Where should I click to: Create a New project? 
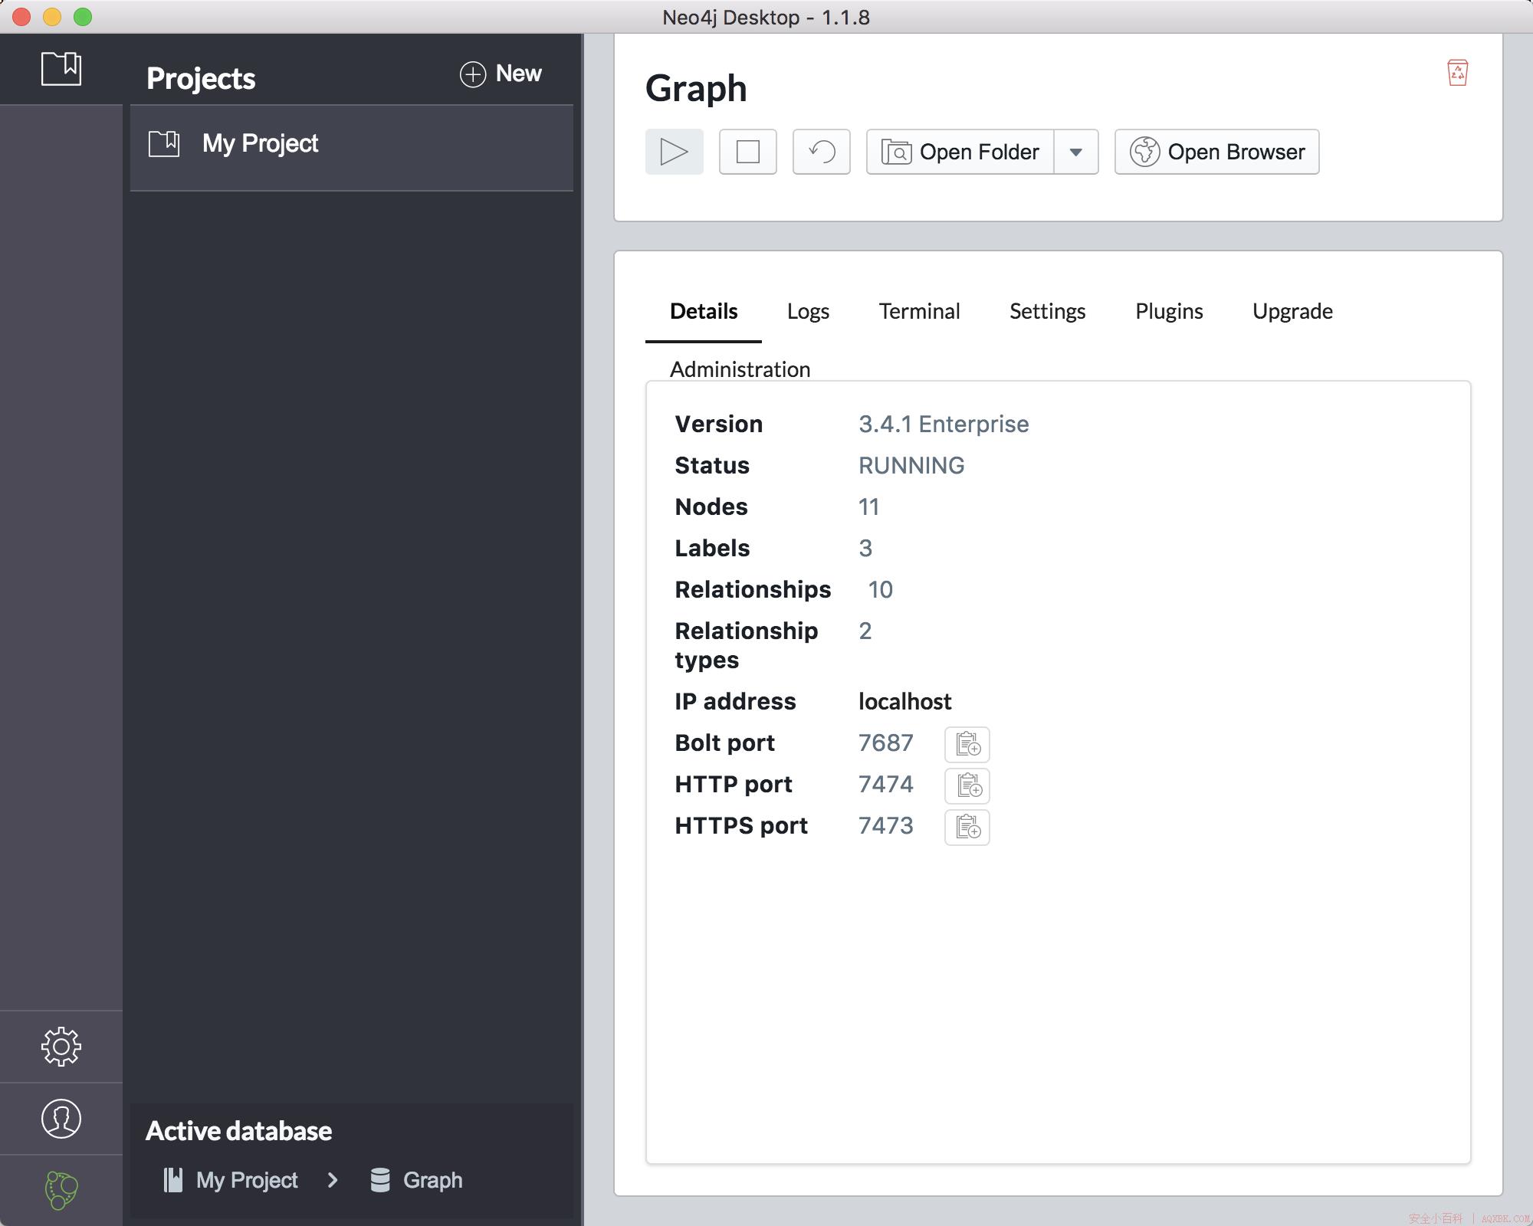tap(501, 74)
